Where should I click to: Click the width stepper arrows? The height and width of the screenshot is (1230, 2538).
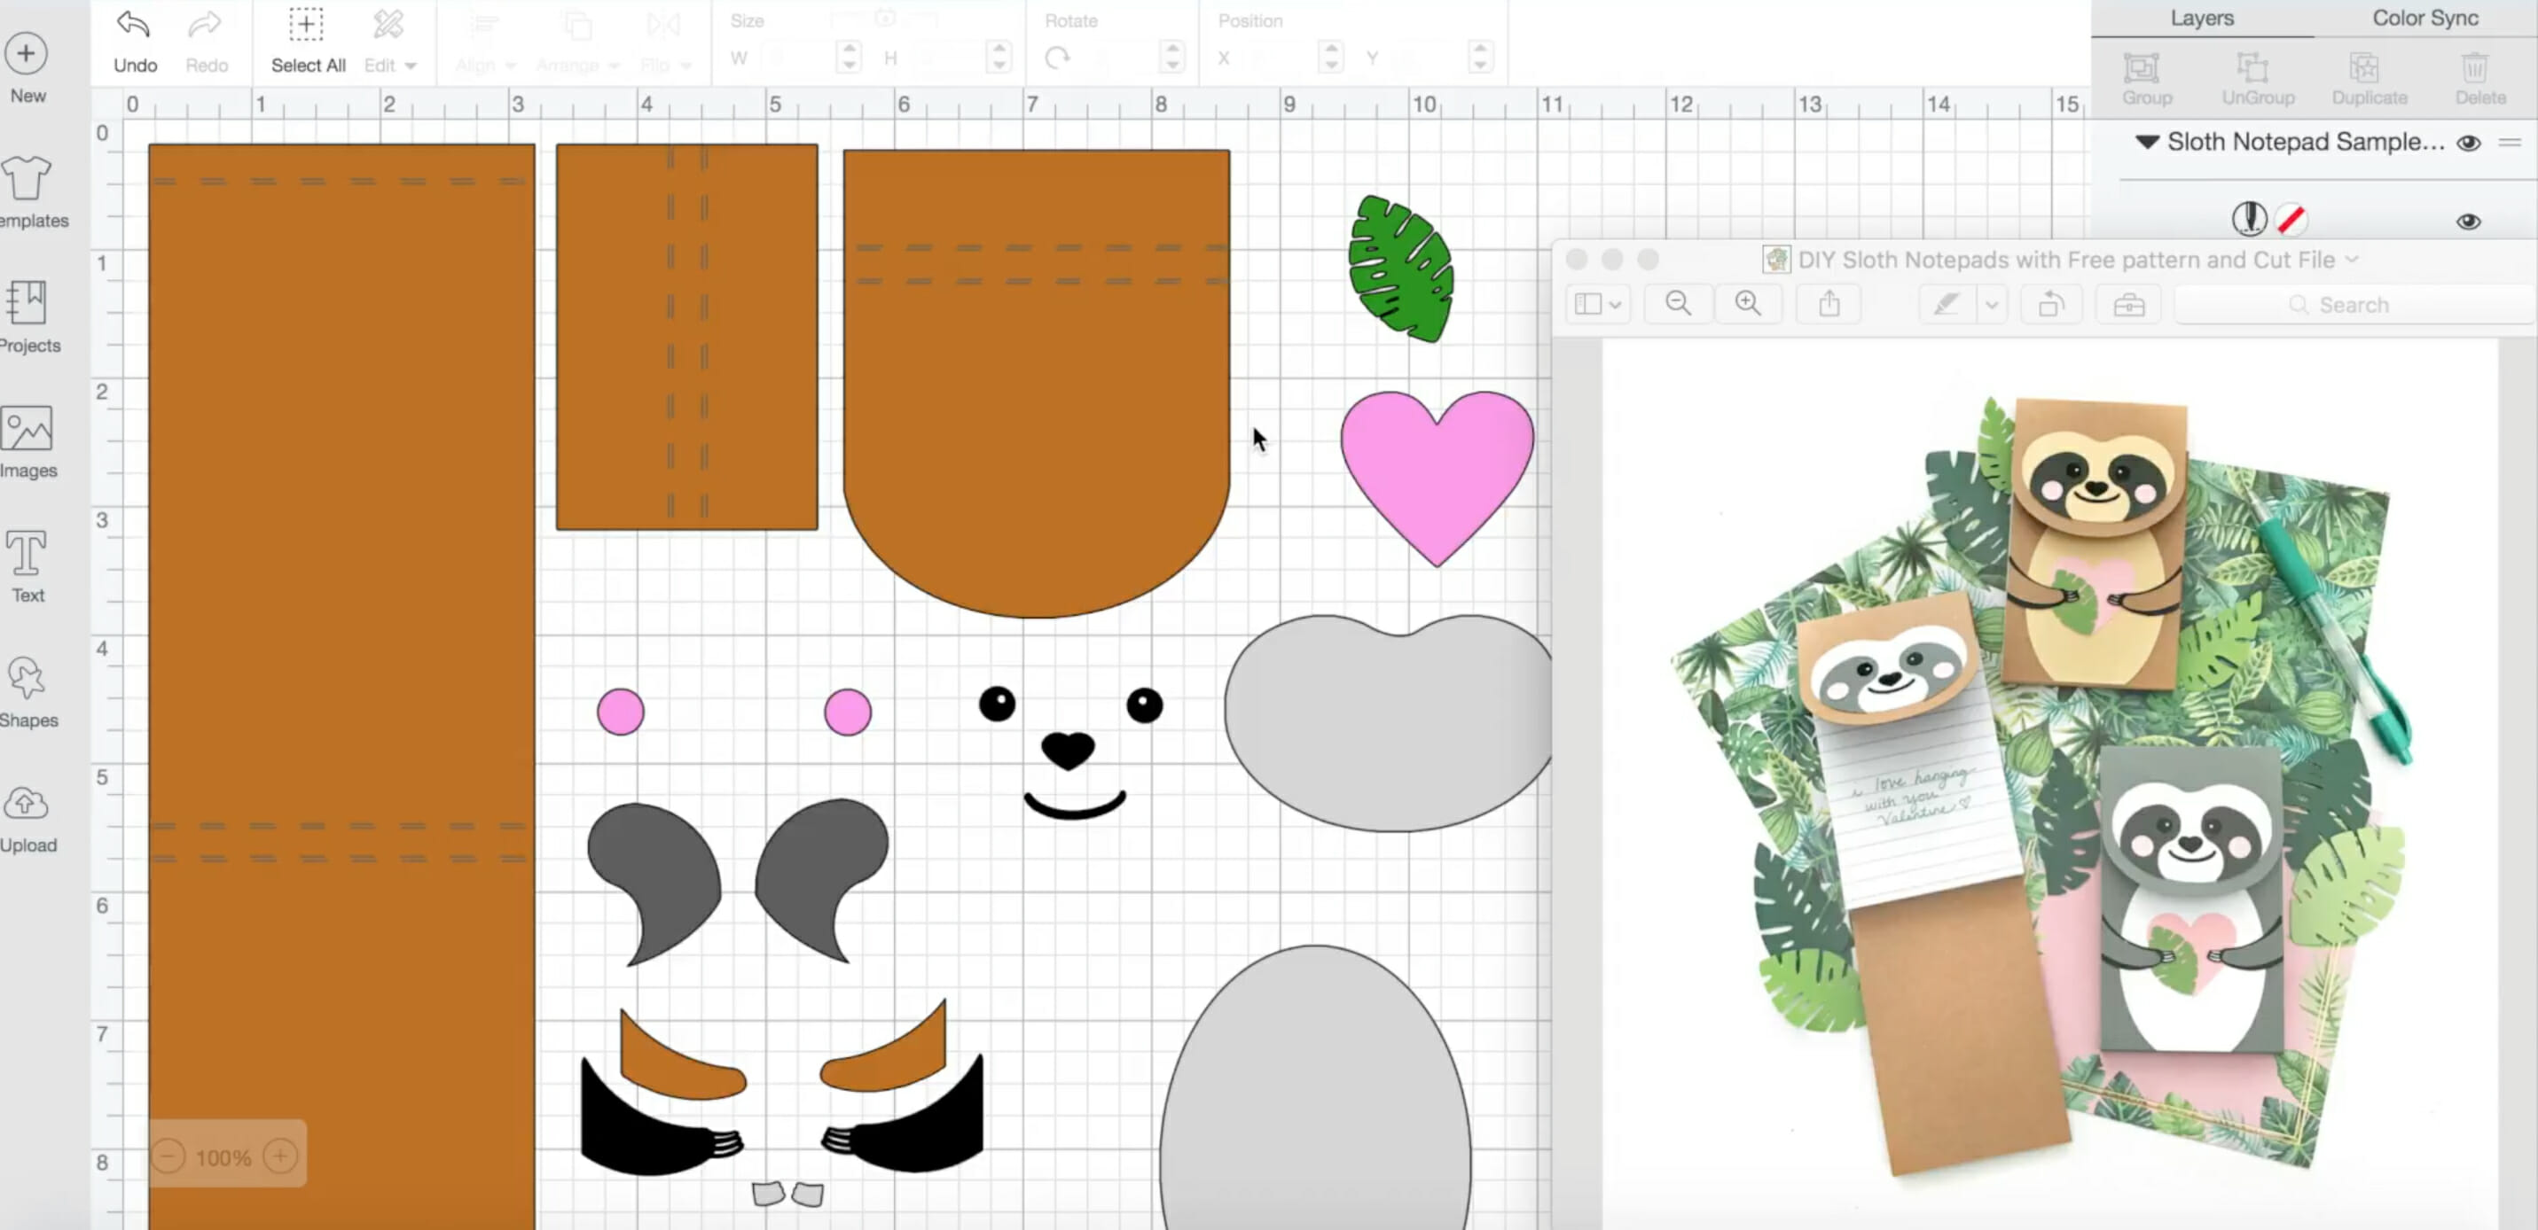[x=849, y=57]
